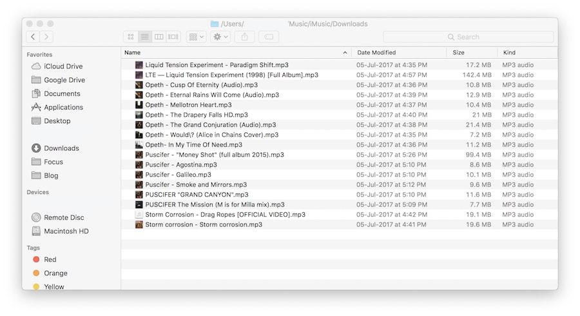
Task: Open Google Drive in sidebar
Action: (64, 80)
